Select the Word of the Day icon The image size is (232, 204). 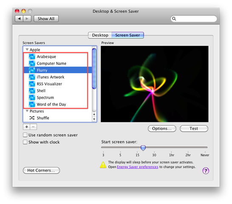[x=32, y=104]
